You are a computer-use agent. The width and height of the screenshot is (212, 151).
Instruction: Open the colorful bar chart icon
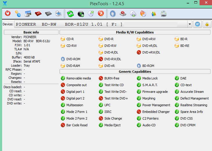click(153, 14)
